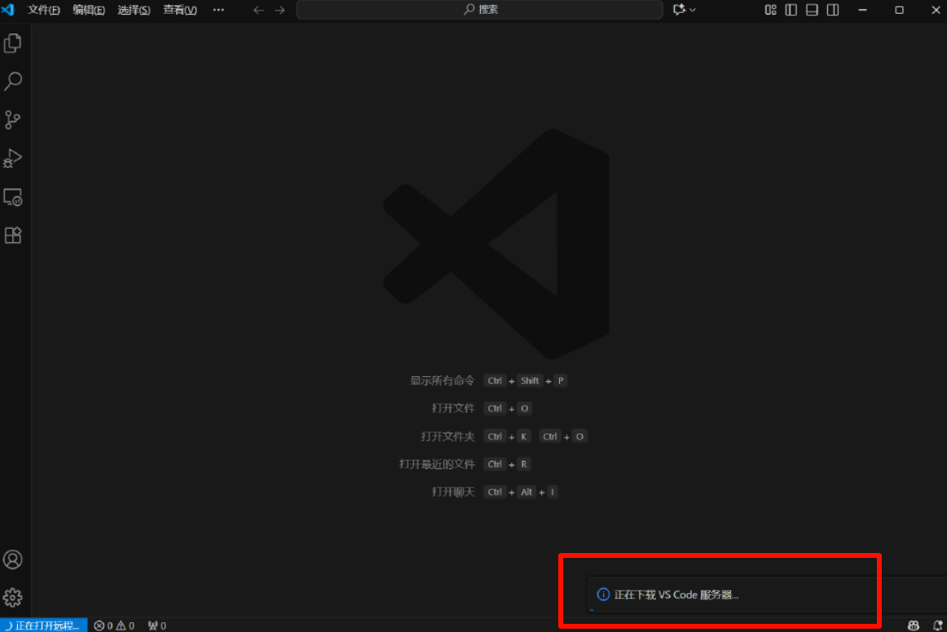
Task: Toggle the secondary side bar
Action: (833, 10)
